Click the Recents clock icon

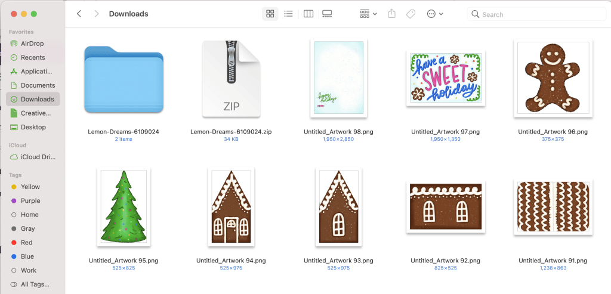(x=14, y=57)
